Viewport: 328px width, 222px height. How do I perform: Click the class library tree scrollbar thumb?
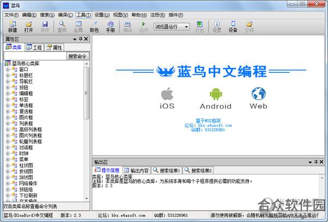[86, 94]
